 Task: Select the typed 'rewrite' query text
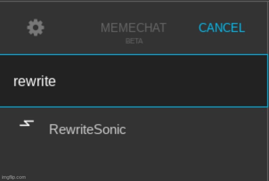tap(35, 81)
